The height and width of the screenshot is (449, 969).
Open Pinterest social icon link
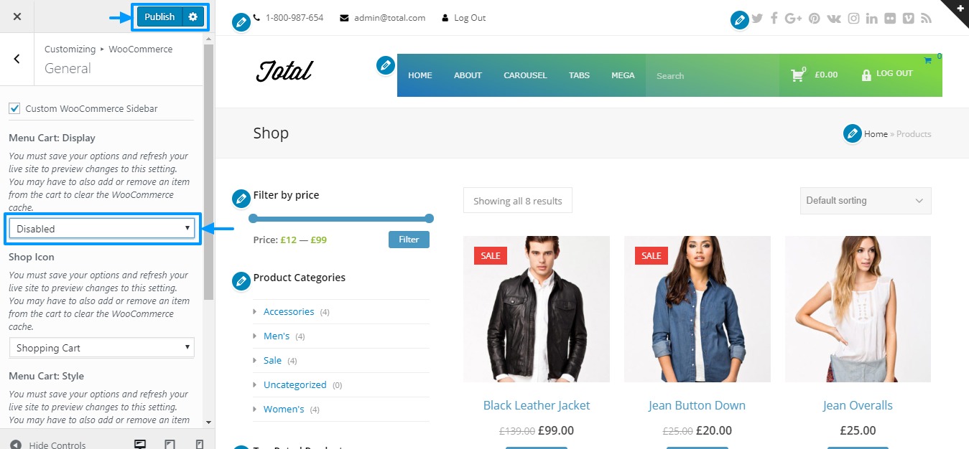point(814,19)
